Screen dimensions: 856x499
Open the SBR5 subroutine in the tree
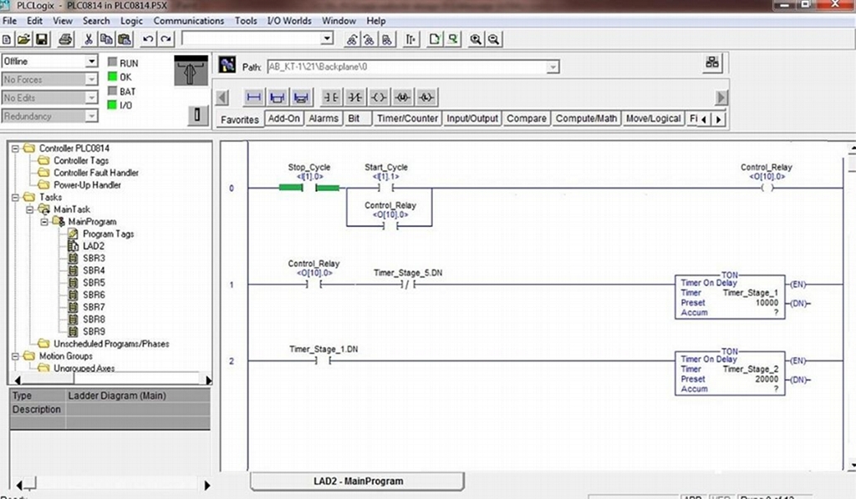(92, 283)
